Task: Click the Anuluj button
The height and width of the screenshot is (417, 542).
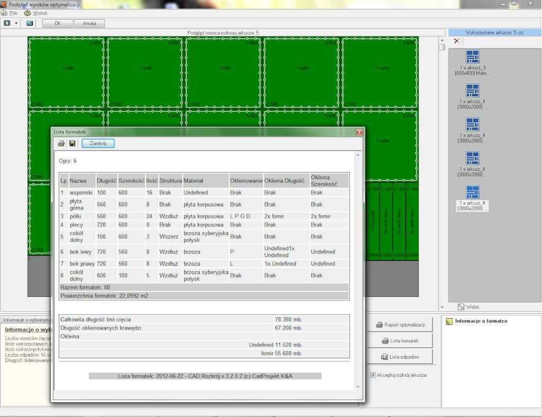Action: click(89, 23)
